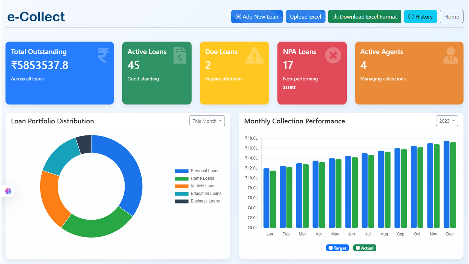Image resolution: width=469 pixels, height=264 pixels.
Task: Click the agent person icon on Active Agents
Action: pyautogui.click(x=450, y=55)
